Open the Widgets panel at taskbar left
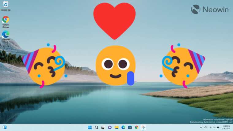 [x=5, y=127]
